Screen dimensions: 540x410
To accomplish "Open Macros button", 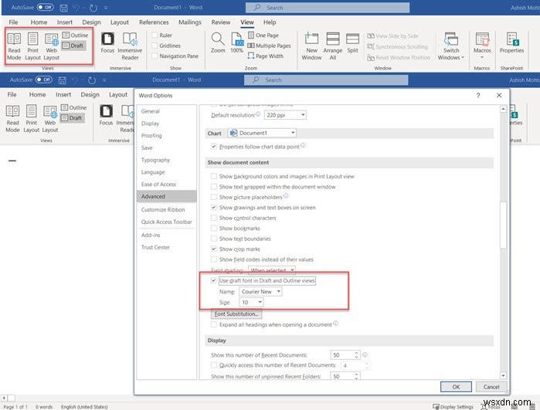I will tap(482, 46).
